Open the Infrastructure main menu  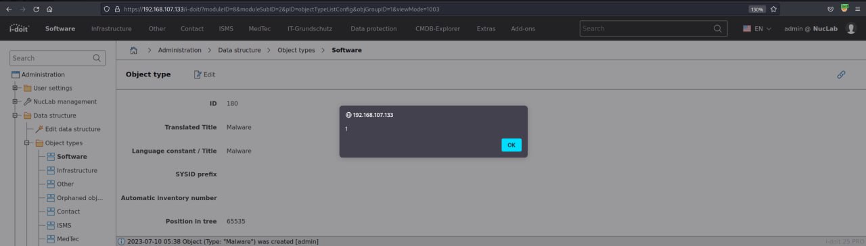coord(111,28)
